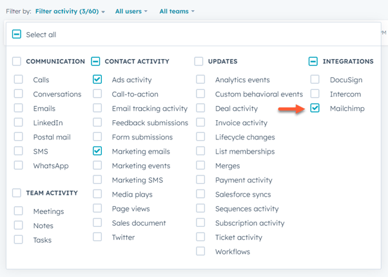The height and width of the screenshot is (277, 388).
Task: Select the Updates category checkbox
Action: tap(199, 62)
